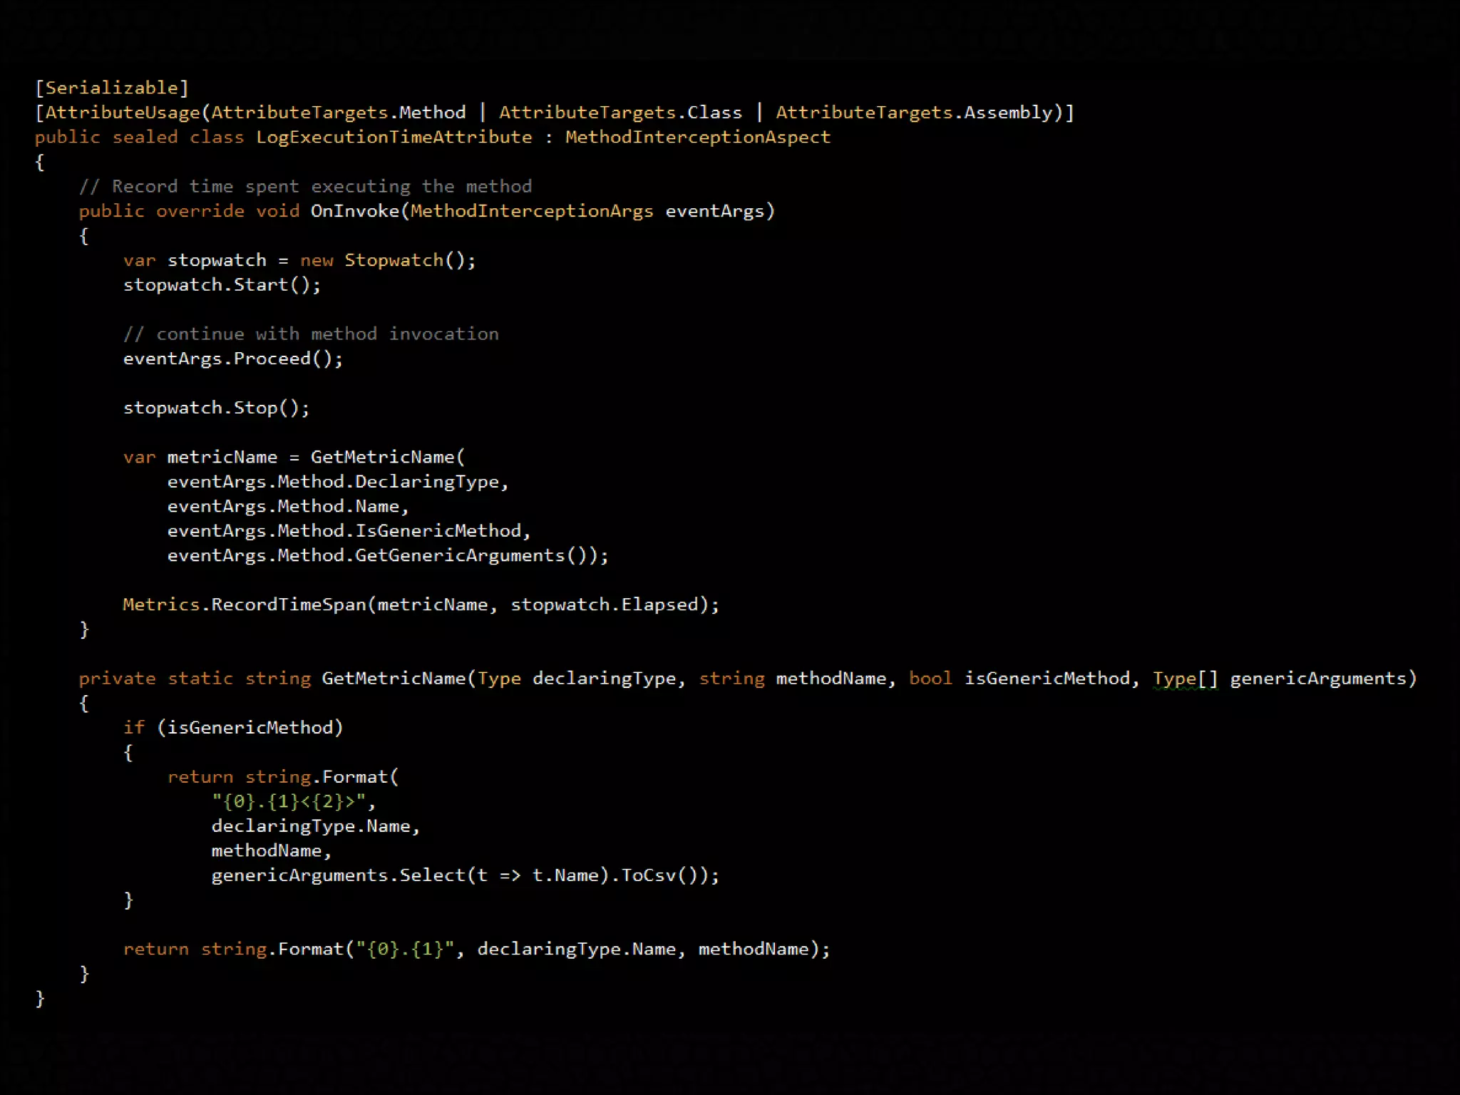Click the stopwatch.Start() line

coord(222,285)
